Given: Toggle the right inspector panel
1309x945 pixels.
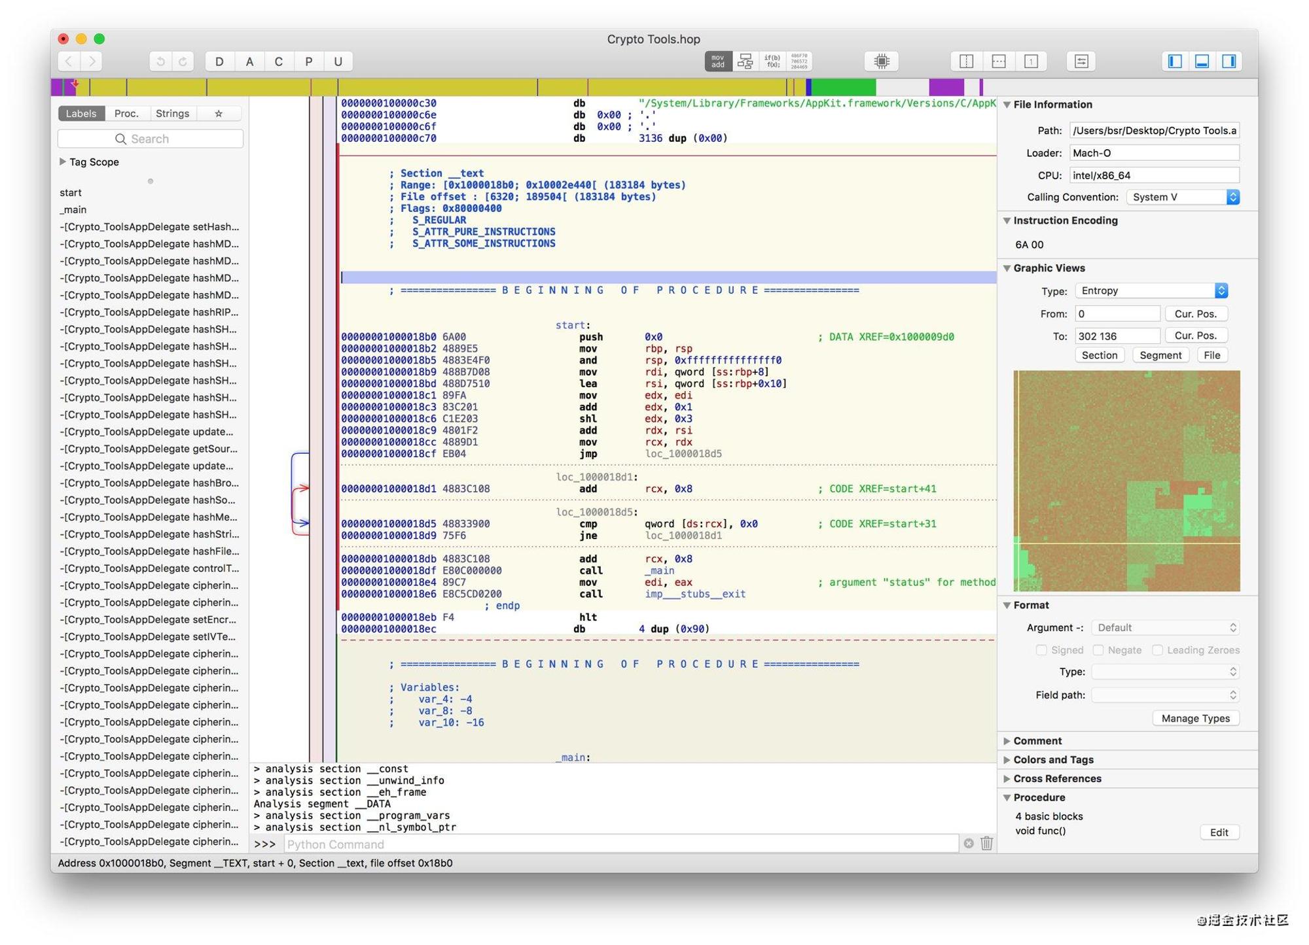Looking at the screenshot, I should coord(1230,61).
